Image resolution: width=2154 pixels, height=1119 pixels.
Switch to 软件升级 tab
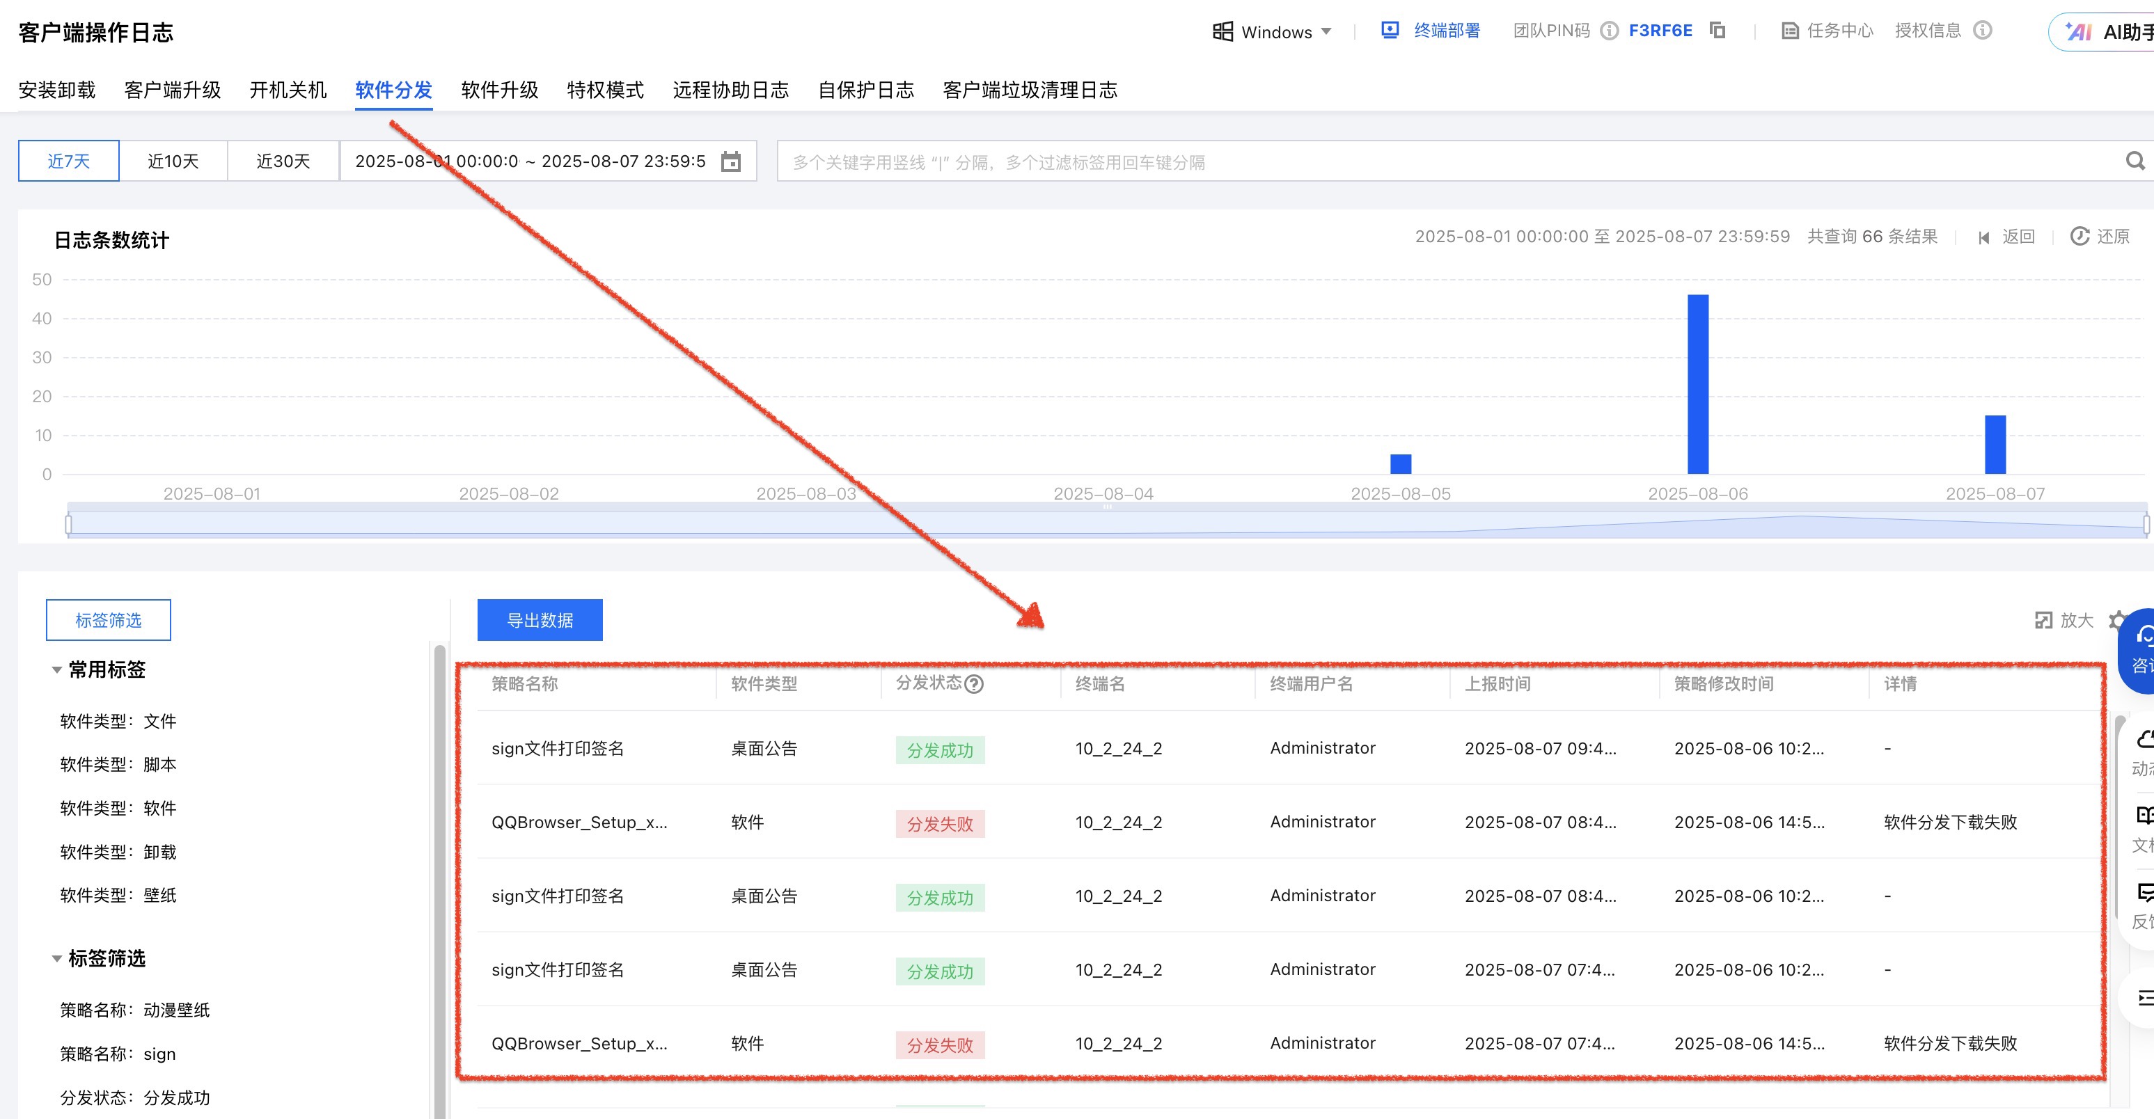point(499,89)
